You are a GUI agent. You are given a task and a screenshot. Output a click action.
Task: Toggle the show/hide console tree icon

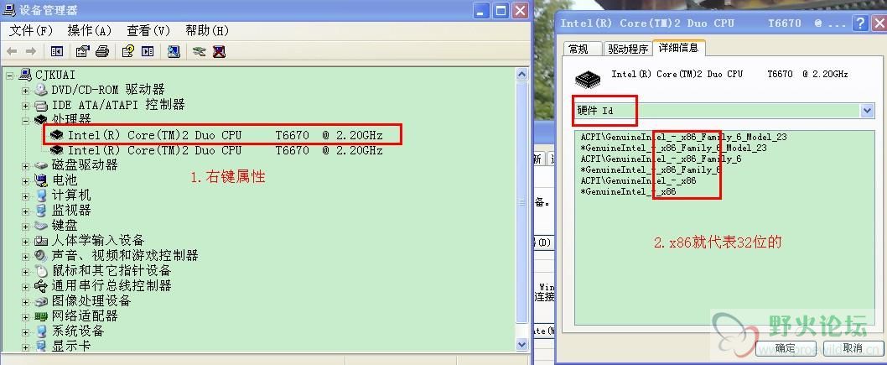pos(56,51)
